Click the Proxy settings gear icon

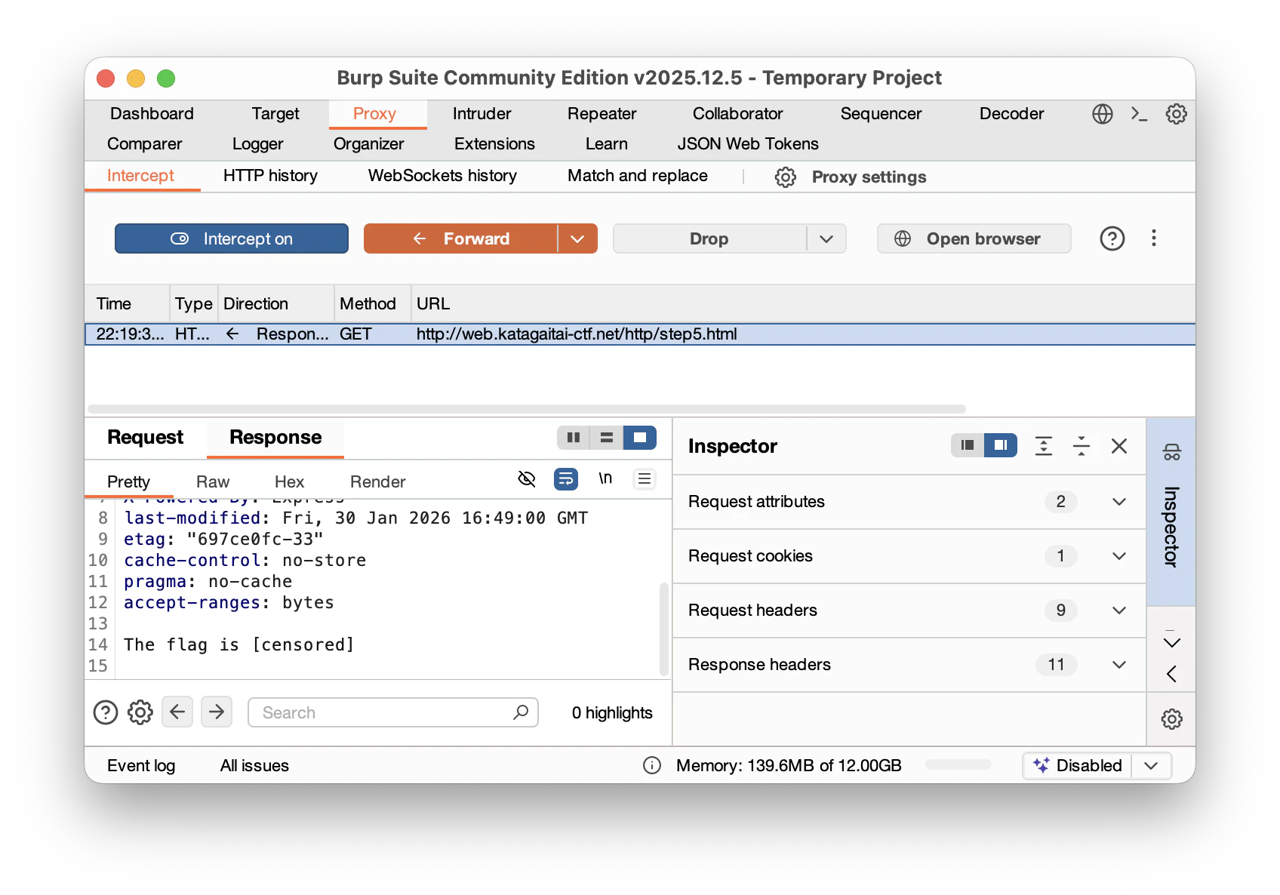(785, 177)
